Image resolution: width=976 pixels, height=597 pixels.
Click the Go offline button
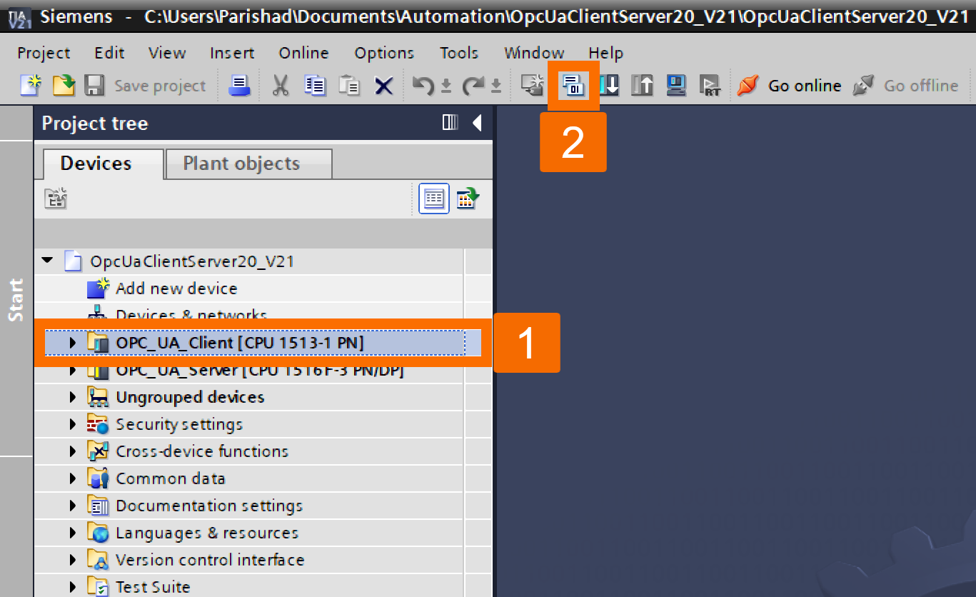[905, 86]
